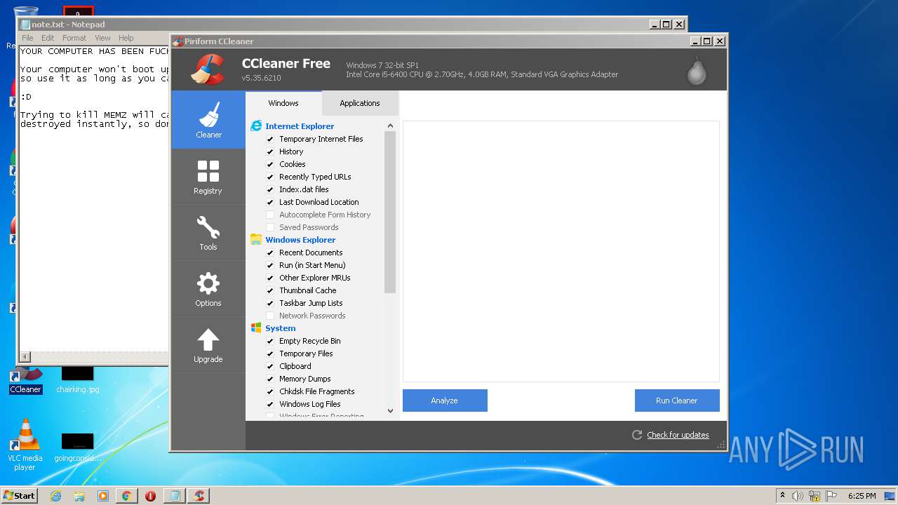Select the goingconsid... file on desktop
The width and height of the screenshot is (898, 505).
pyautogui.click(x=77, y=446)
